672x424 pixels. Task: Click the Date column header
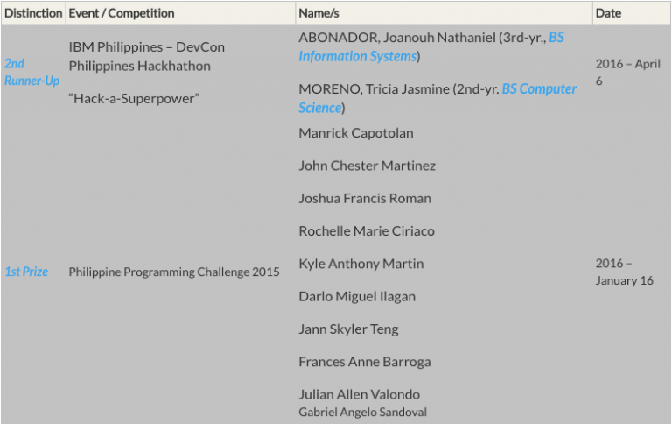click(608, 13)
